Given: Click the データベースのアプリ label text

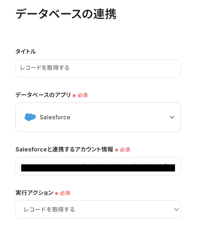Looking at the screenshot, I should pos(43,95).
